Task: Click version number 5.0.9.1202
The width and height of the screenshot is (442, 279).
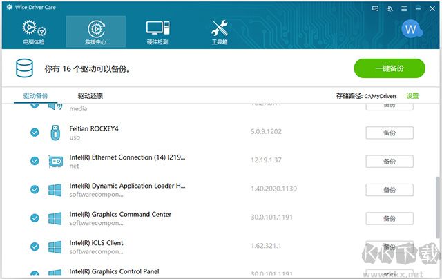Action: pos(266,132)
